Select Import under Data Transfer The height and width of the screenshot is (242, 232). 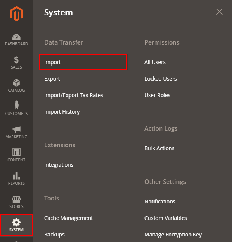52,62
